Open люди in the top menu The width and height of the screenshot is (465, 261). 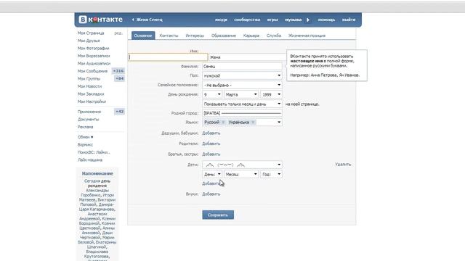point(221,20)
